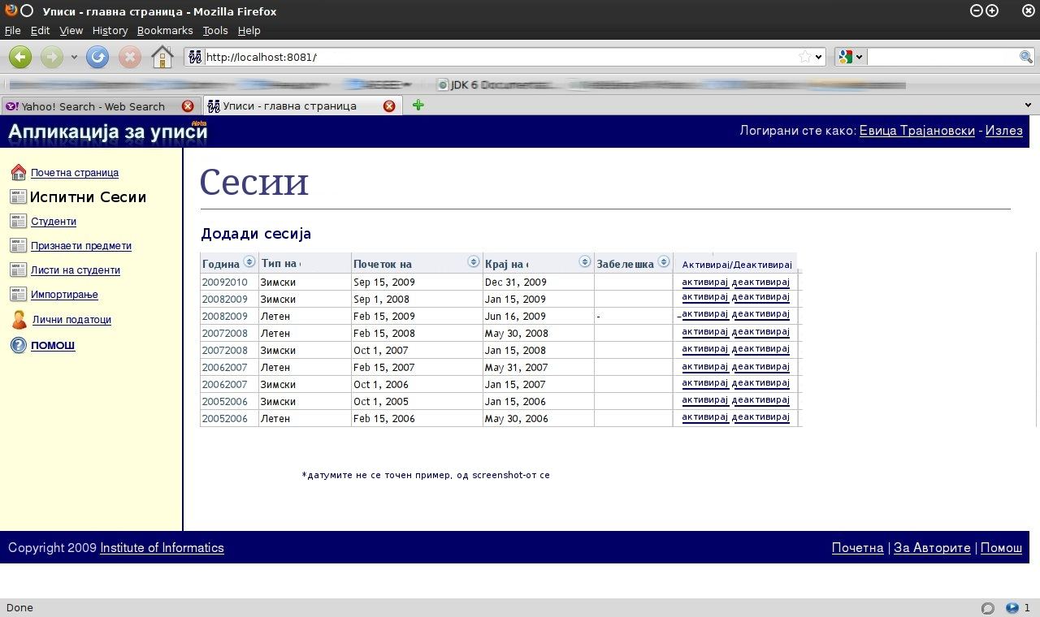Screen dimensions: 1040x617
Task: Reload the page with the refresh icon
Action: 97,57
